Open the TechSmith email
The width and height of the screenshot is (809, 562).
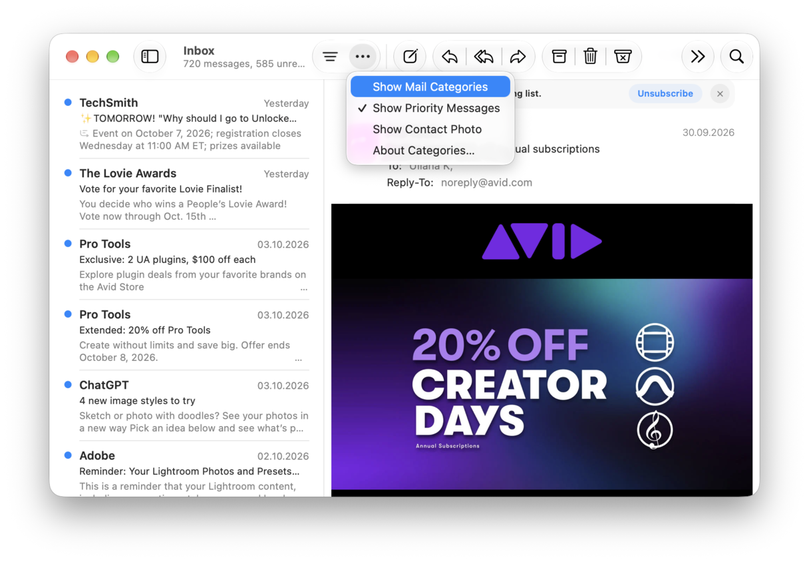click(186, 123)
